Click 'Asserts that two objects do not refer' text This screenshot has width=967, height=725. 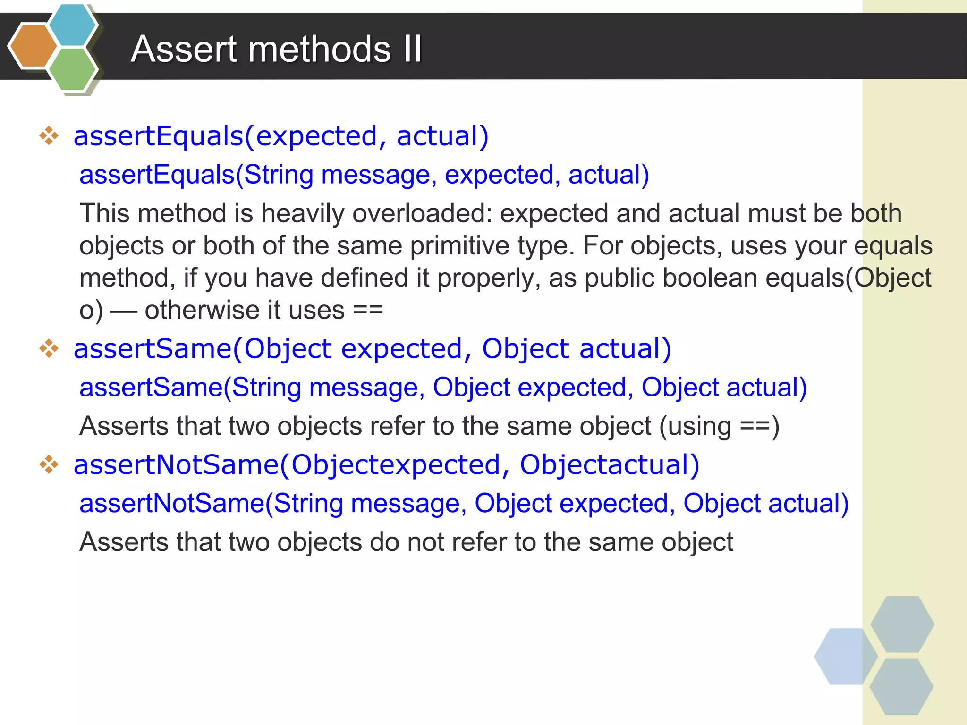pos(406,542)
